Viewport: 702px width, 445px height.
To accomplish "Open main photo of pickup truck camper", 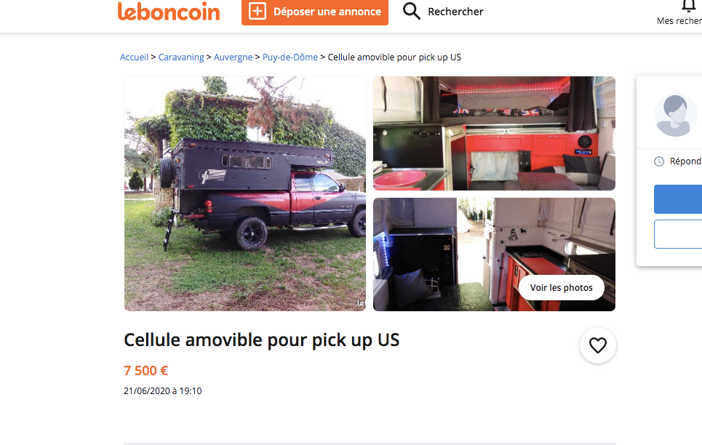I will click(245, 193).
